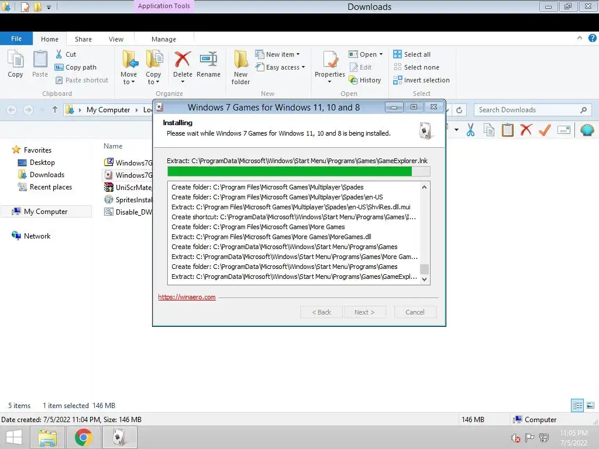Viewport: 599px width, 449px height.
Task: Create a New folder from ribbon
Action: coord(240,68)
